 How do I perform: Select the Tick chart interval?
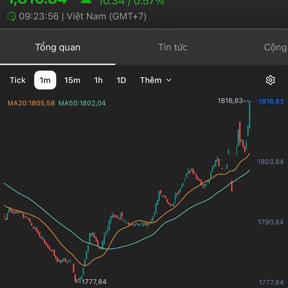coord(18,80)
